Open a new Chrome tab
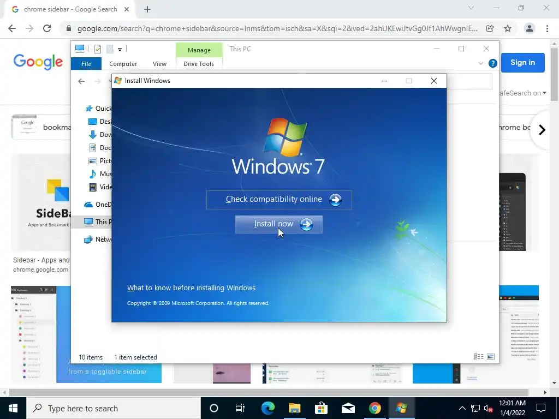559x419 pixels. point(147,10)
